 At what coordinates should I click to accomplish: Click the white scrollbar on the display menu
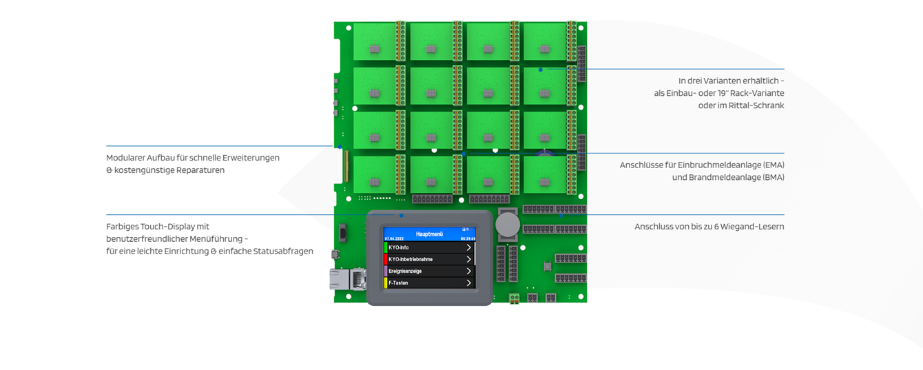coord(475,253)
